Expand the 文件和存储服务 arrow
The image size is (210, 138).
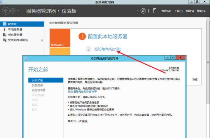(42, 40)
